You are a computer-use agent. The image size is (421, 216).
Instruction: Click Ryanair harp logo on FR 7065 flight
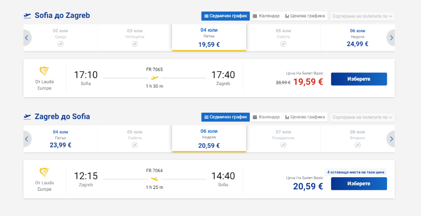point(44,72)
